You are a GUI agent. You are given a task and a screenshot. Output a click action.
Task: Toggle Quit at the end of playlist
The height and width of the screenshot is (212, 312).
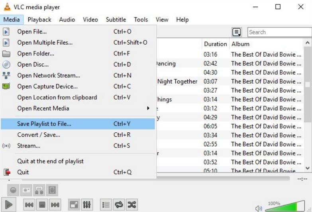tap(78, 161)
